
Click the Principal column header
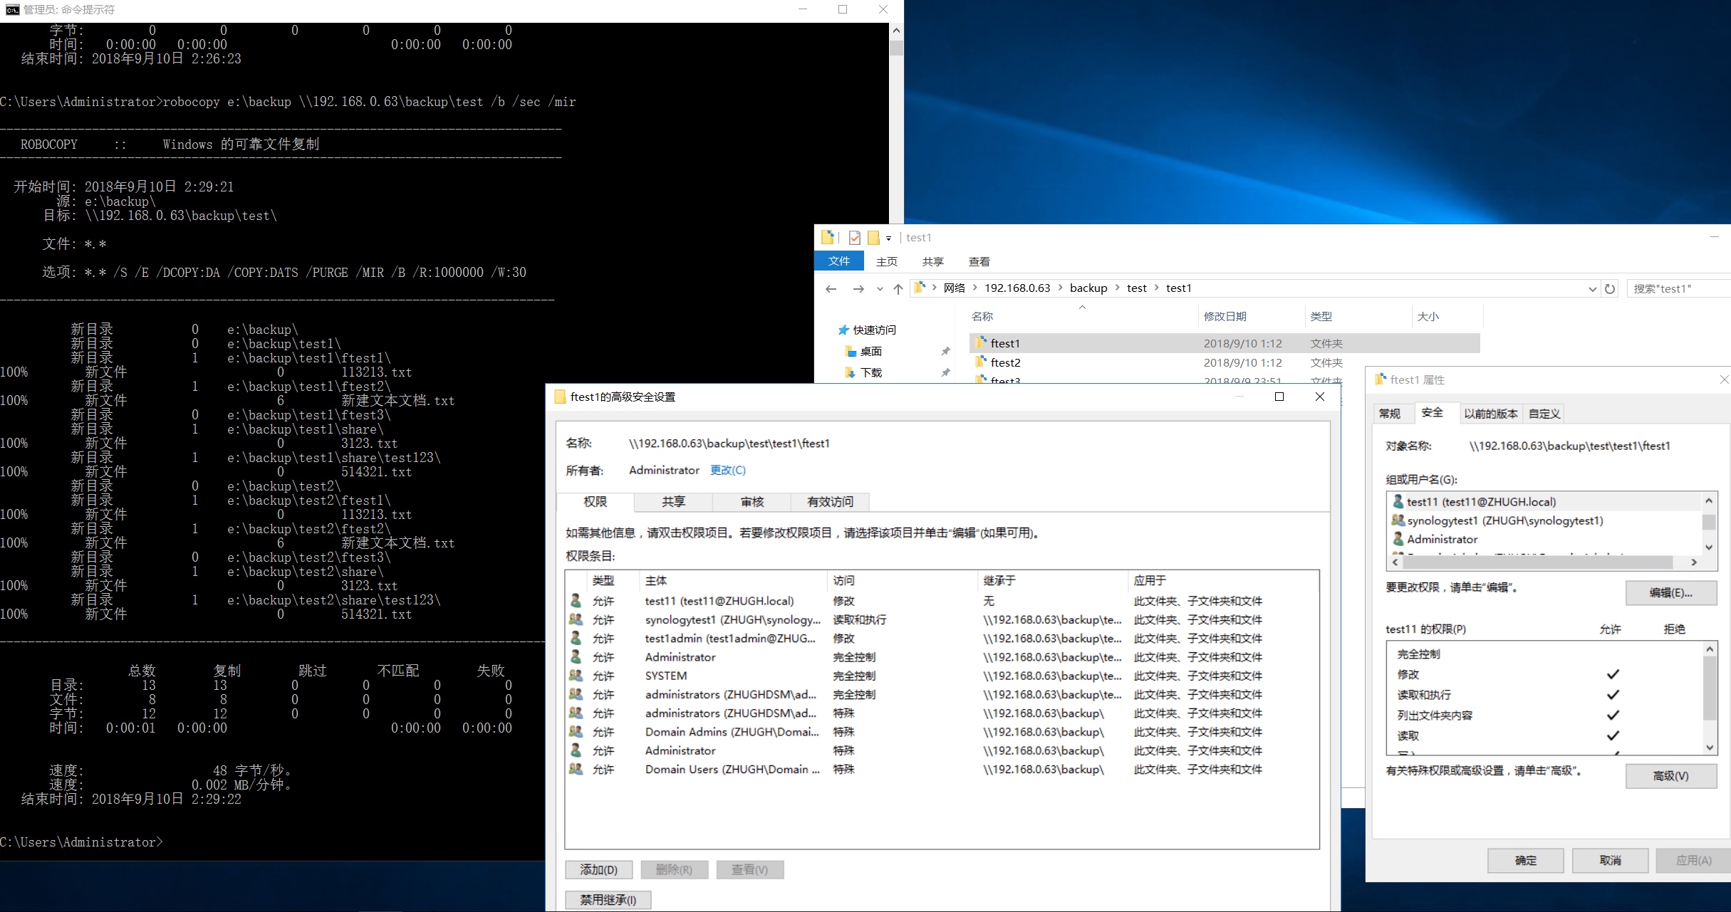734,580
